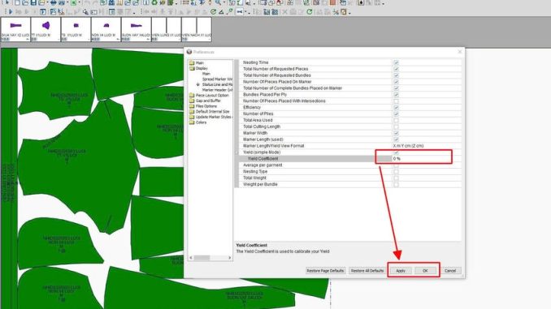Click the gray X delete icon in toolbar
551x309 pixels.
coord(284,12)
